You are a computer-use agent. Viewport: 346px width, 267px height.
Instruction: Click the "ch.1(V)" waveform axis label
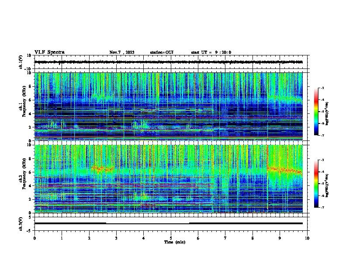pos(21,62)
